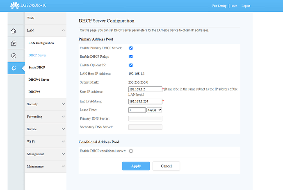The image size is (283, 190).
Task: Select the Advanced settings gear icon
Action: pyautogui.click(x=14, y=68)
